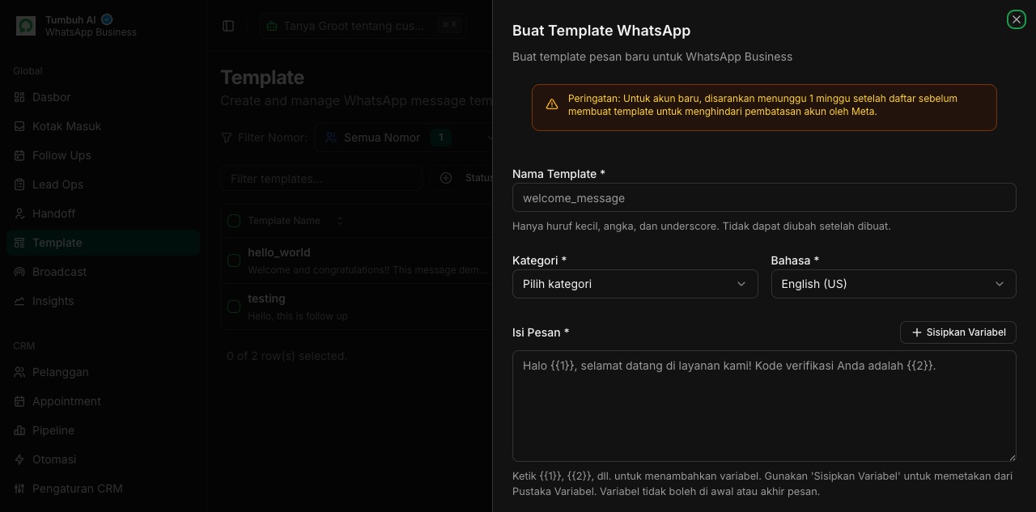Select the Handoff menu item
This screenshot has width=1036, height=512.
pos(103,214)
